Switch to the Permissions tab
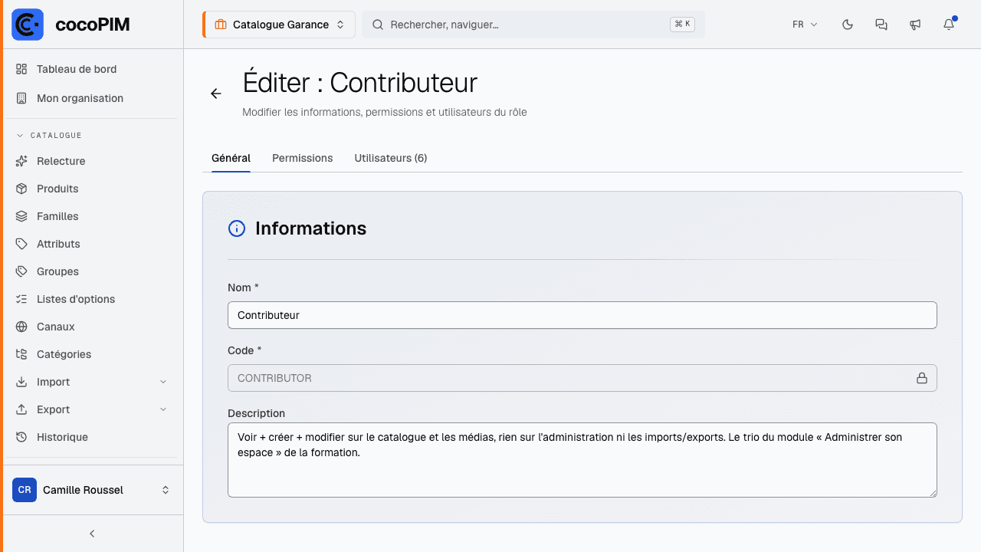The height and width of the screenshot is (552, 981). pos(303,158)
